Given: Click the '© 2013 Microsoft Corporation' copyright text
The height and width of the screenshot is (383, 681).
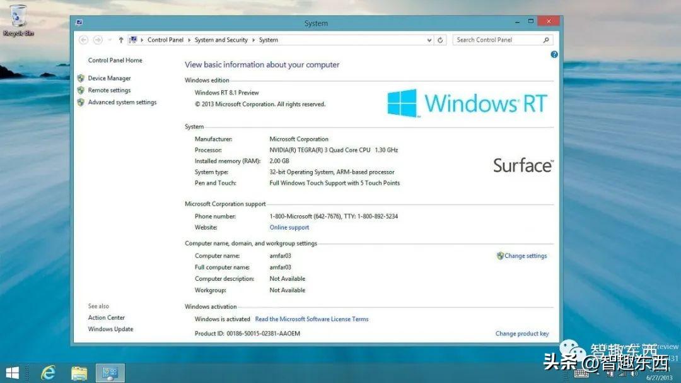Looking at the screenshot, I should pyautogui.click(x=260, y=104).
